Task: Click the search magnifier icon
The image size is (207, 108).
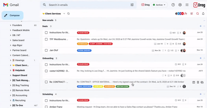Action: pyautogui.click(x=45, y=5)
